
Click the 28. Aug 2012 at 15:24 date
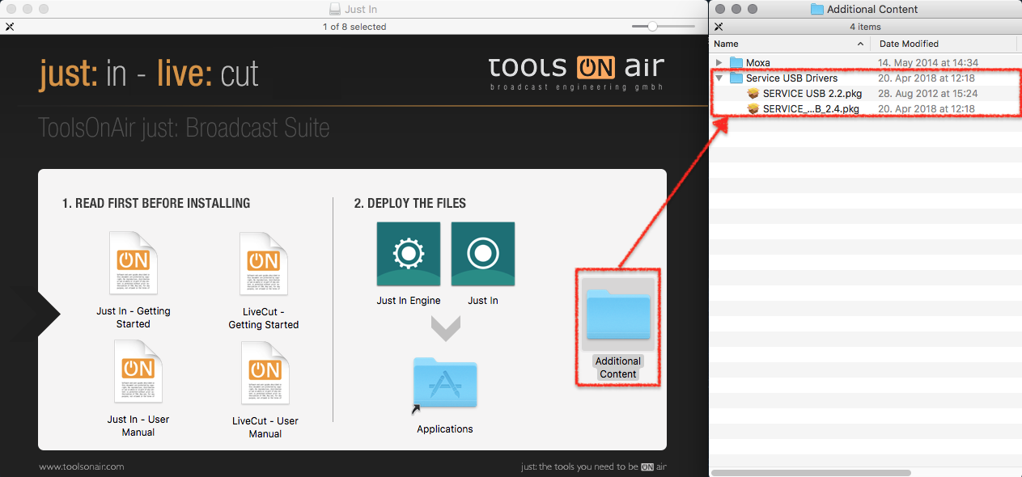pos(927,94)
